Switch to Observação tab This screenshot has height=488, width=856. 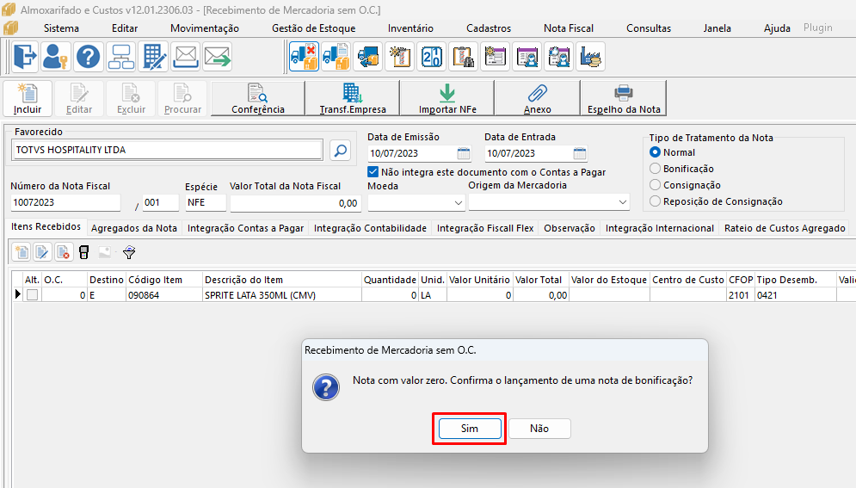[570, 228]
